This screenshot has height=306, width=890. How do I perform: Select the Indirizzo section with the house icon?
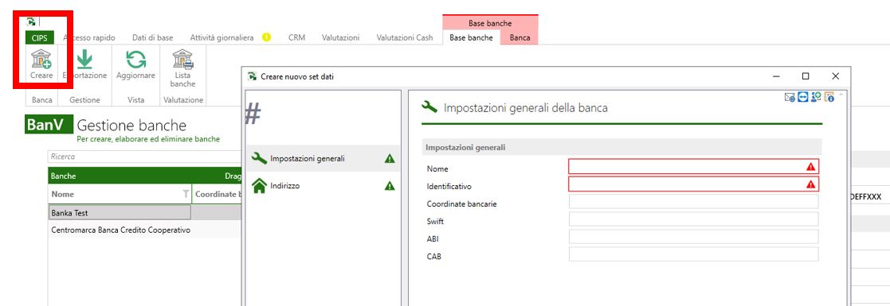click(x=323, y=185)
